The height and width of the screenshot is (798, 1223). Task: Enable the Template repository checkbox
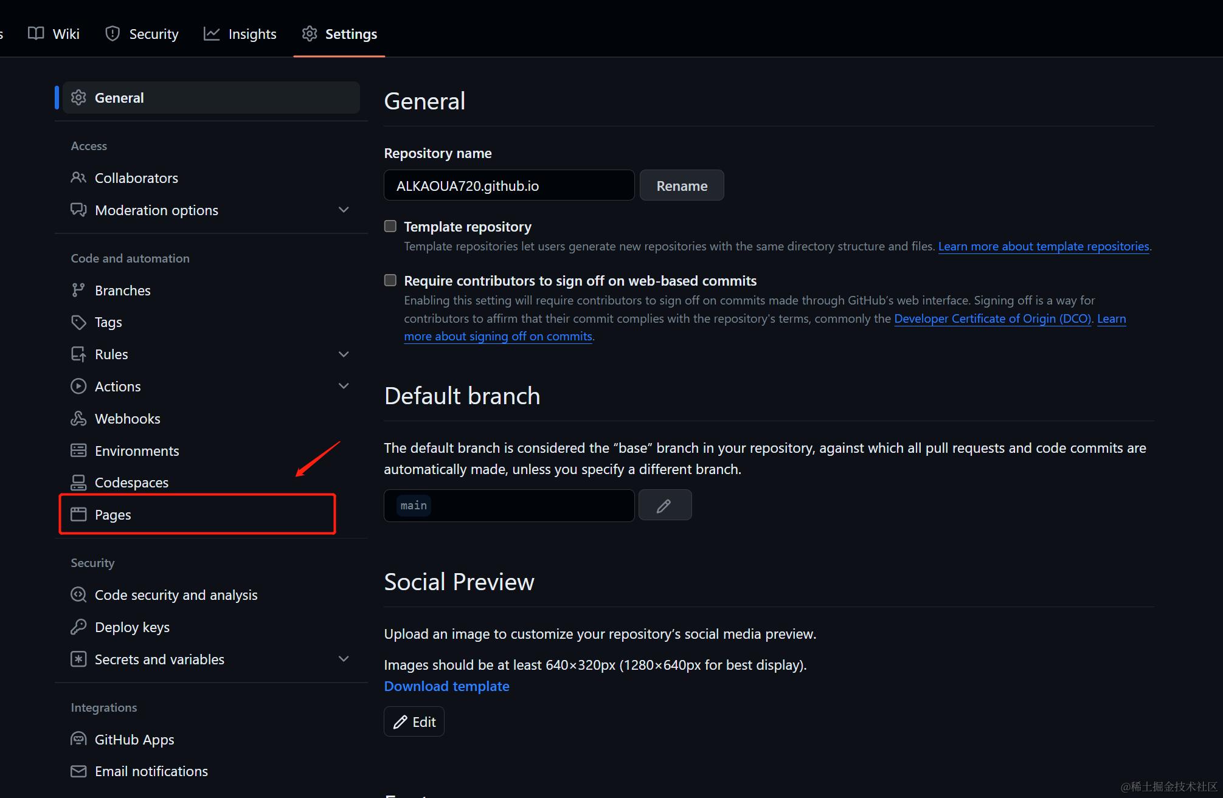click(x=390, y=226)
